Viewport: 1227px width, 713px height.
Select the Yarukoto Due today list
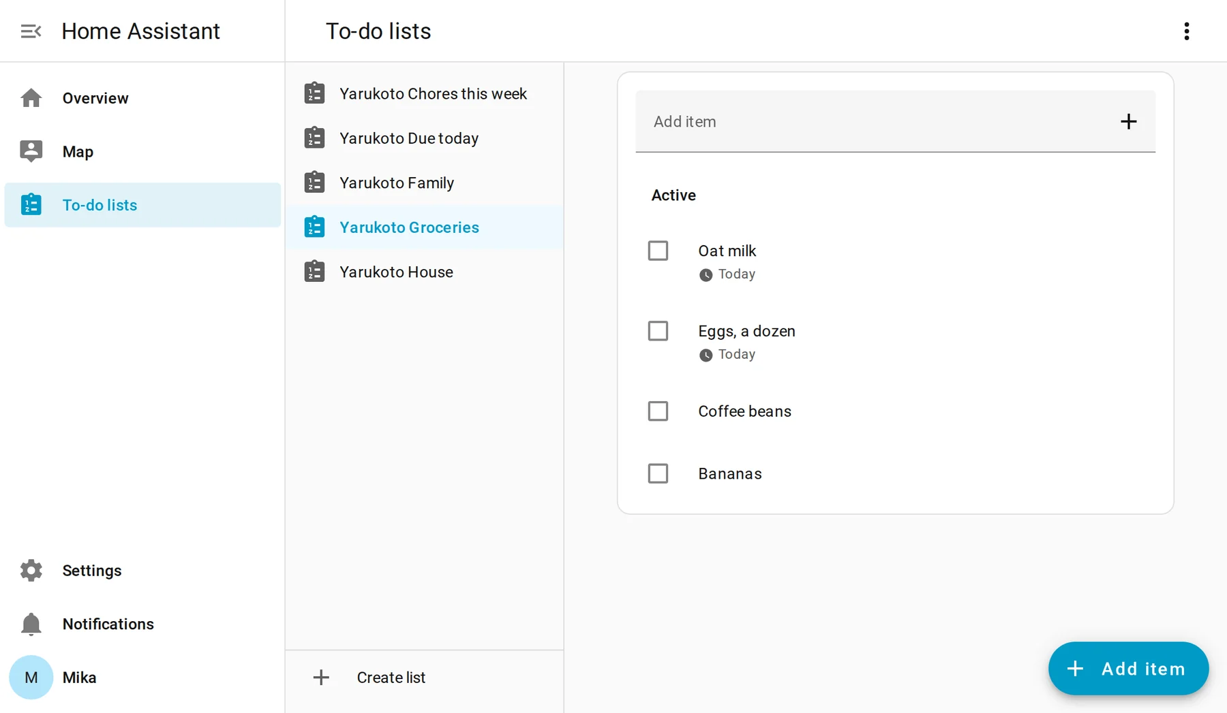coord(425,138)
